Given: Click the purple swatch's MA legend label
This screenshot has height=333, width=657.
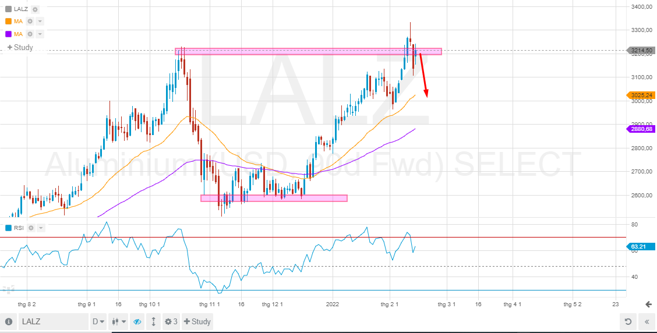Looking at the screenshot, I should (18, 34).
